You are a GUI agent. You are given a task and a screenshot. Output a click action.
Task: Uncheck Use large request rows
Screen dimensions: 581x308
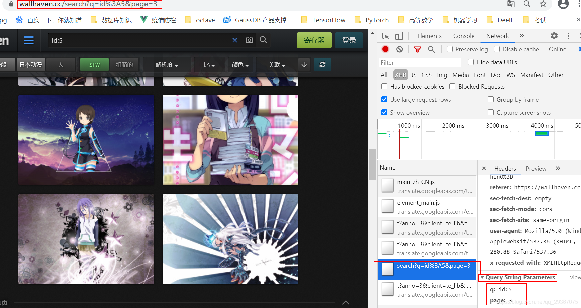click(384, 99)
